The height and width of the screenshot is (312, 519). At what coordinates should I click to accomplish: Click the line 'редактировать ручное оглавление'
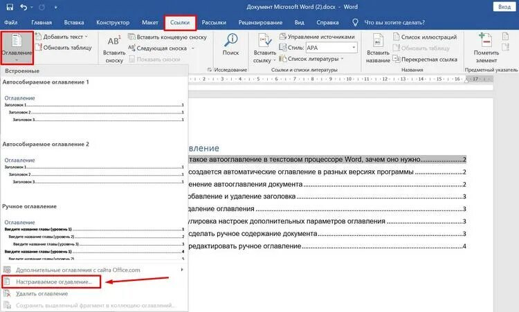[327, 246]
